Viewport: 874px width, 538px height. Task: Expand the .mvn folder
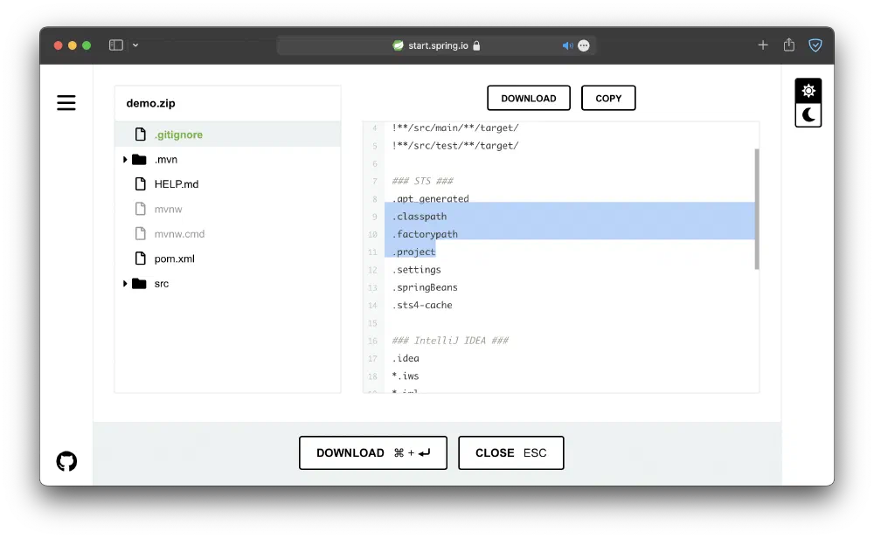pyautogui.click(x=126, y=160)
